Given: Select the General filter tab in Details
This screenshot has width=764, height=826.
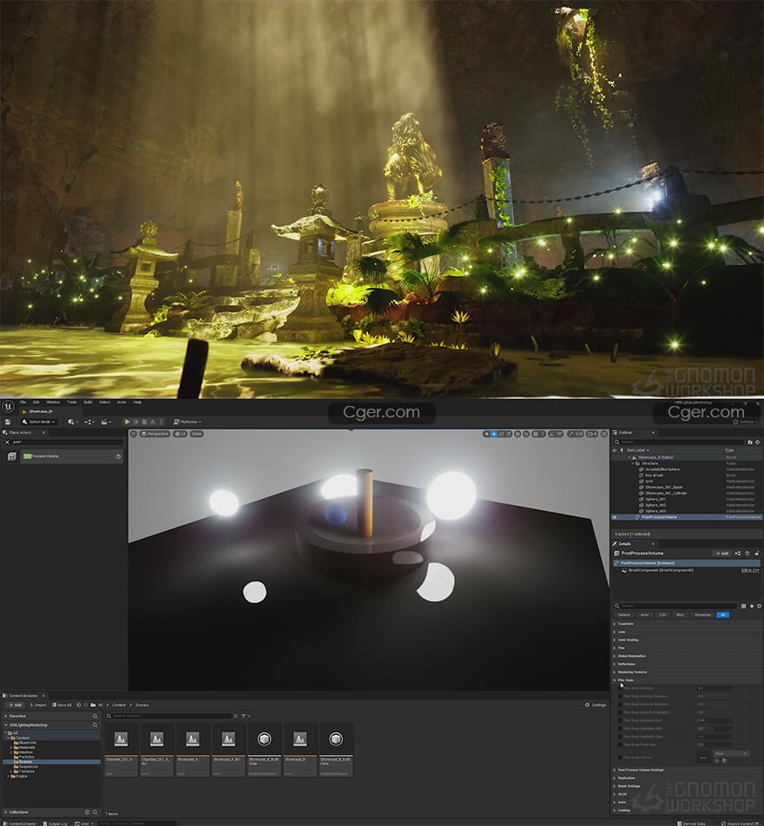Looking at the screenshot, I should [x=624, y=615].
